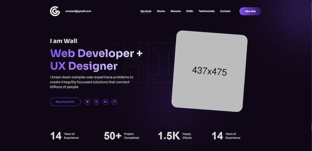This screenshot has width=312, height=151.
Task: Open the Testimonials nav item
Action: 207,11
